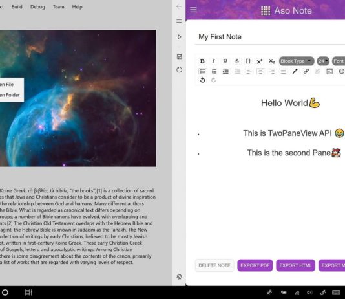345x299 pixels.
Task: Click the save icon in sidebar
Action: click(x=180, y=56)
